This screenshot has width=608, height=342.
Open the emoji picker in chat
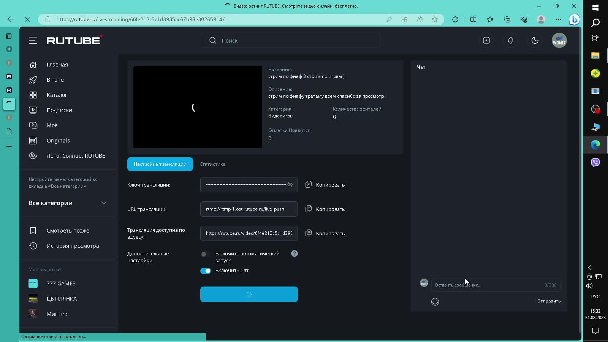[435, 302]
